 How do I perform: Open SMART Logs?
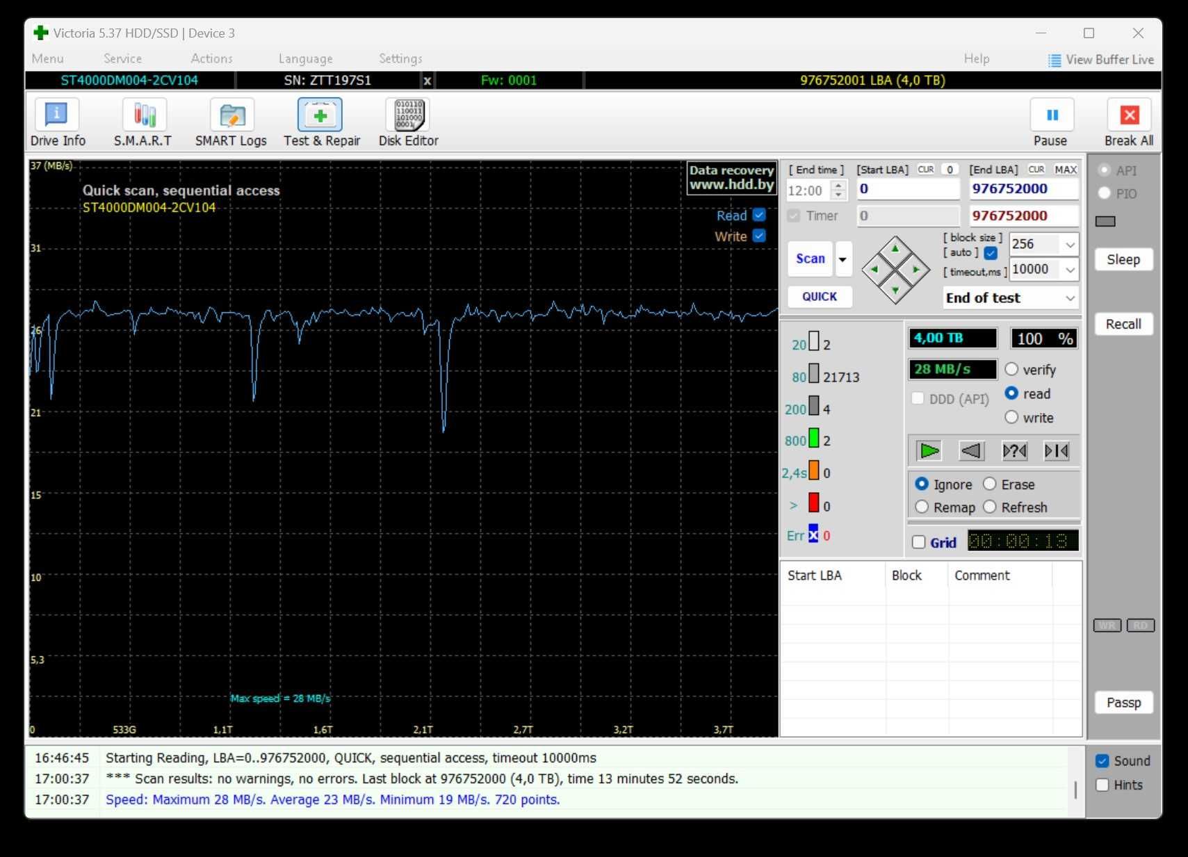tap(231, 123)
